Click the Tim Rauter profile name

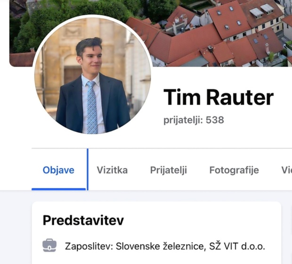(219, 97)
